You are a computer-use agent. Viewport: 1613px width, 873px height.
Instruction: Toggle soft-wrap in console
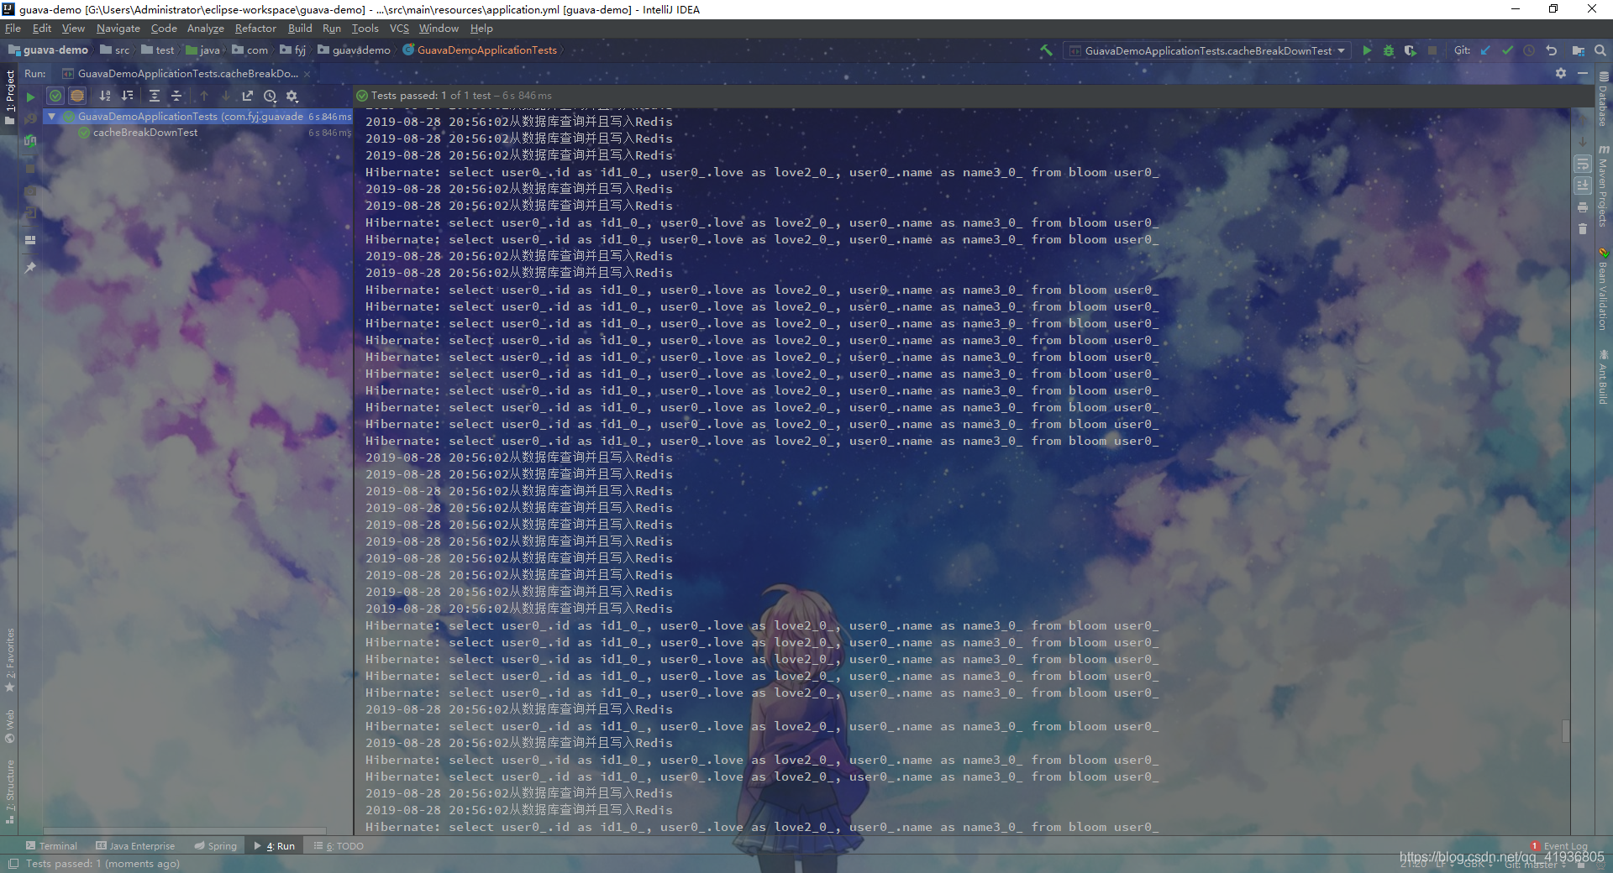click(x=1583, y=164)
